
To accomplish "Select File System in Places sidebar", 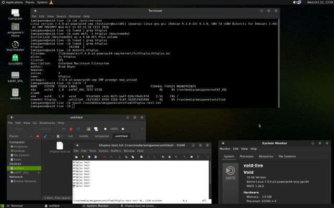I will pyautogui.click(x=20, y=155).
